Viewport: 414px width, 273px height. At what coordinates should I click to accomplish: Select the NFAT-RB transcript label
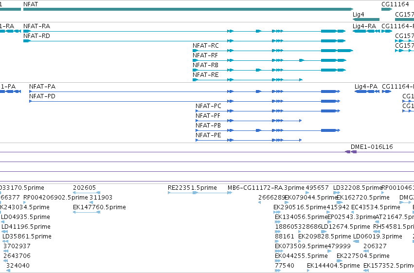tap(205, 65)
